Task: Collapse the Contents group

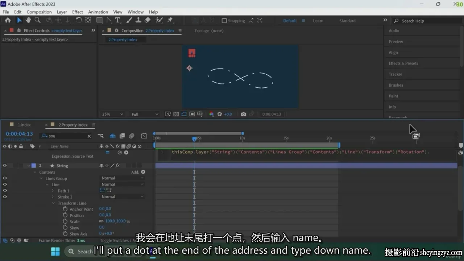Action: pyautogui.click(x=35, y=172)
